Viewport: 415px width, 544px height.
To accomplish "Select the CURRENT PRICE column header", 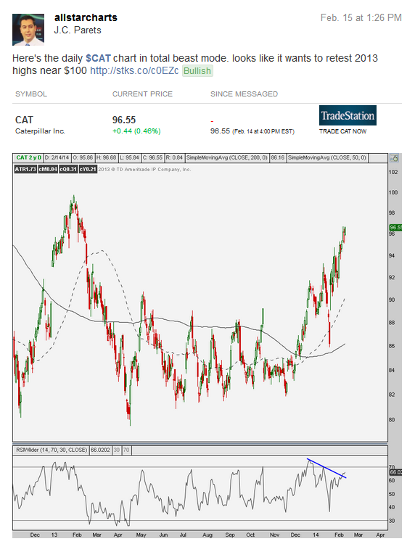I will point(142,94).
